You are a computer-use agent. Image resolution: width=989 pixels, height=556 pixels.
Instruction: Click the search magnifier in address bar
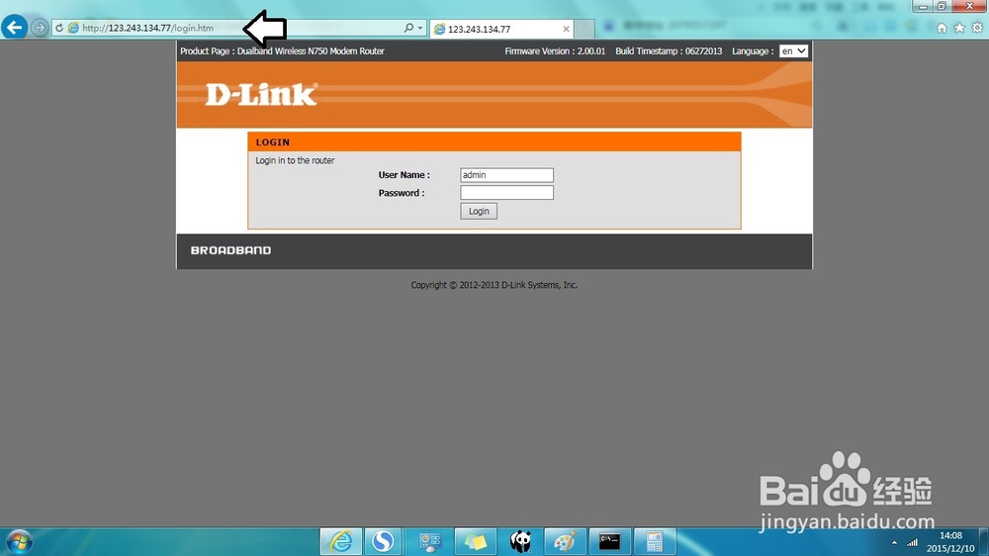(408, 28)
